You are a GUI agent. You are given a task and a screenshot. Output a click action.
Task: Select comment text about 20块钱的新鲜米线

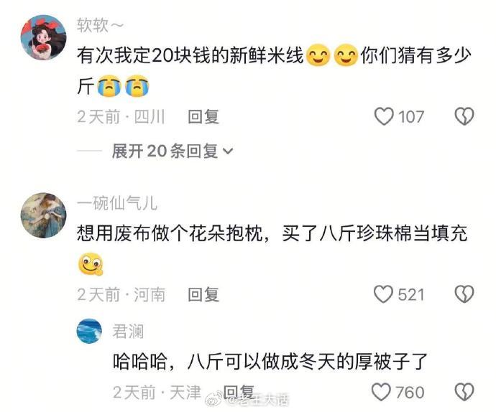(275, 70)
